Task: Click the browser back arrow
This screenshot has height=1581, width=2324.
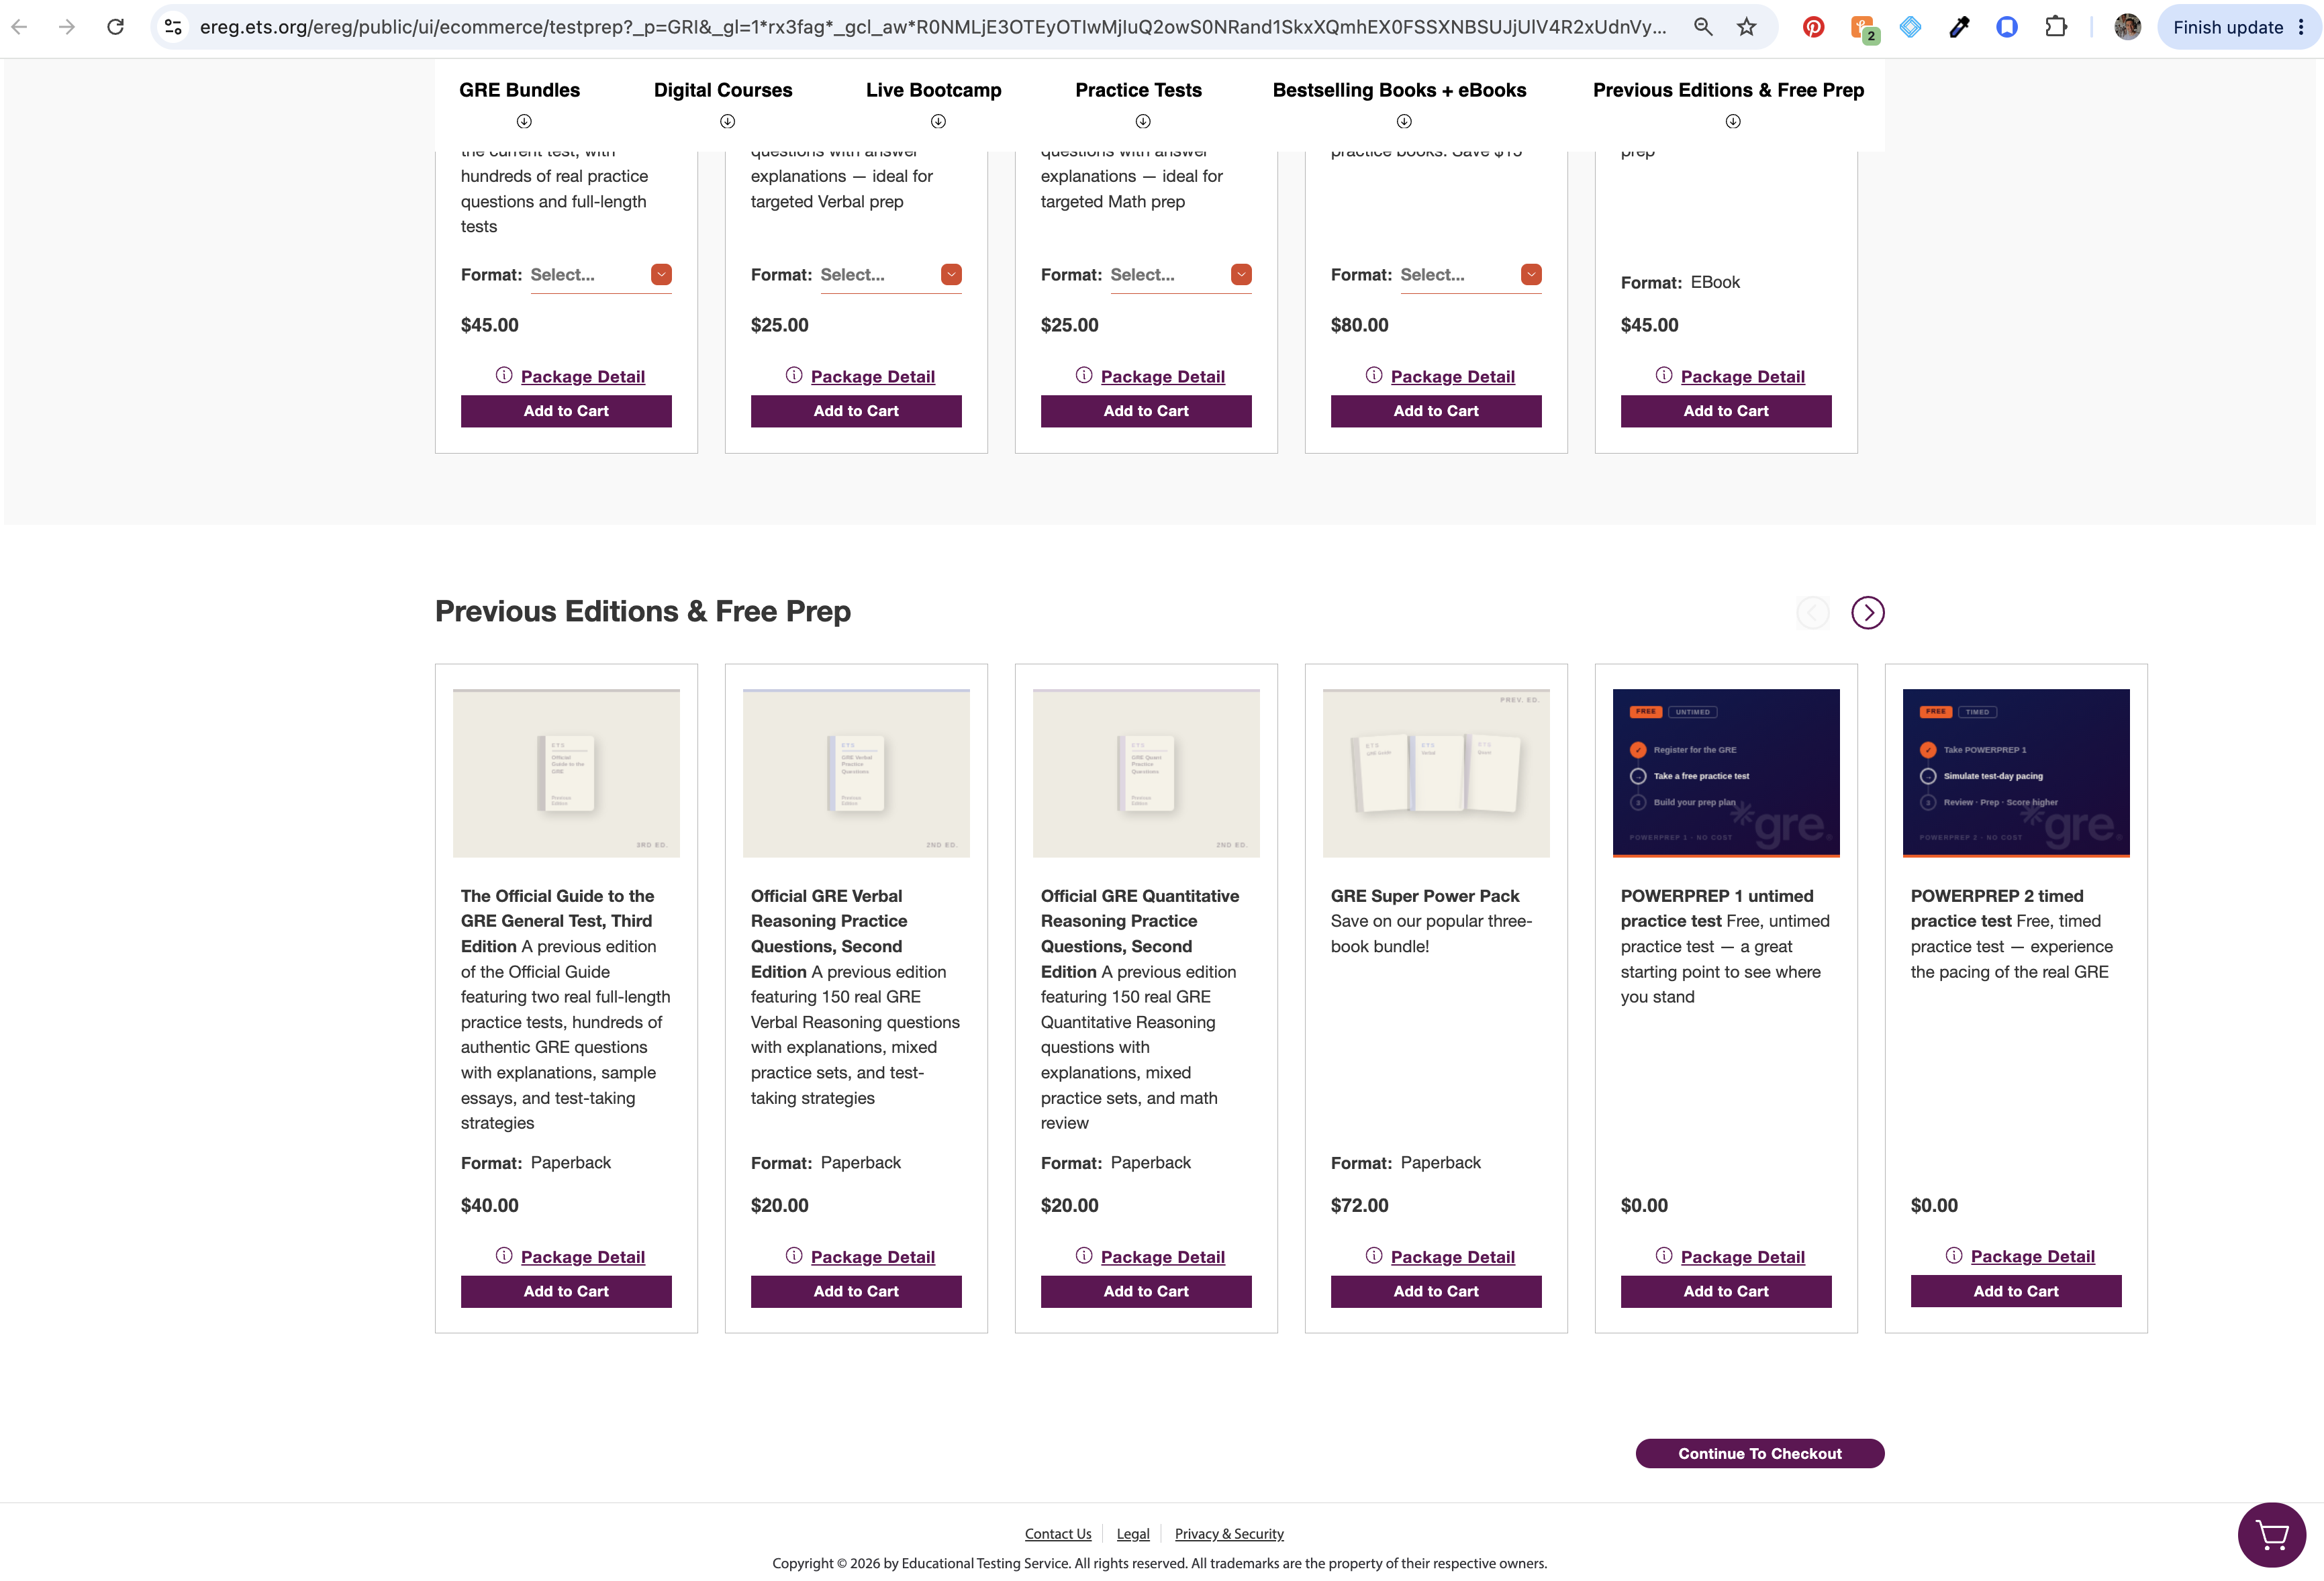Action: [19, 27]
